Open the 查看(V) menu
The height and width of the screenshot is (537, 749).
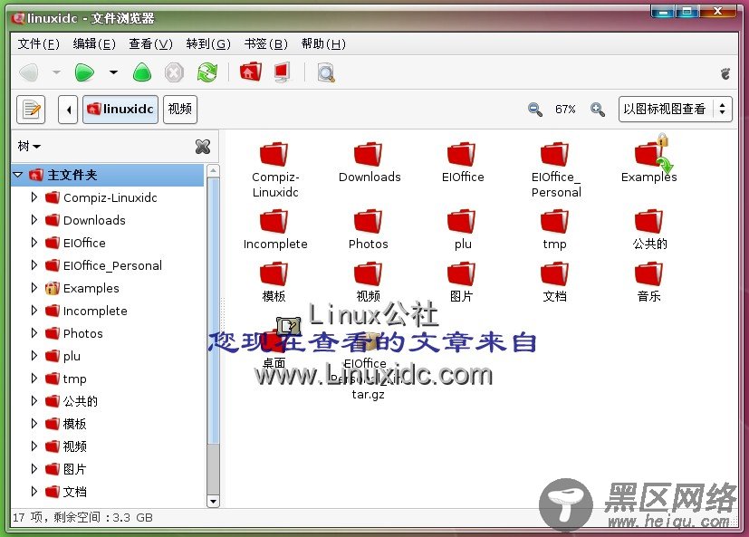[x=150, y=44]
